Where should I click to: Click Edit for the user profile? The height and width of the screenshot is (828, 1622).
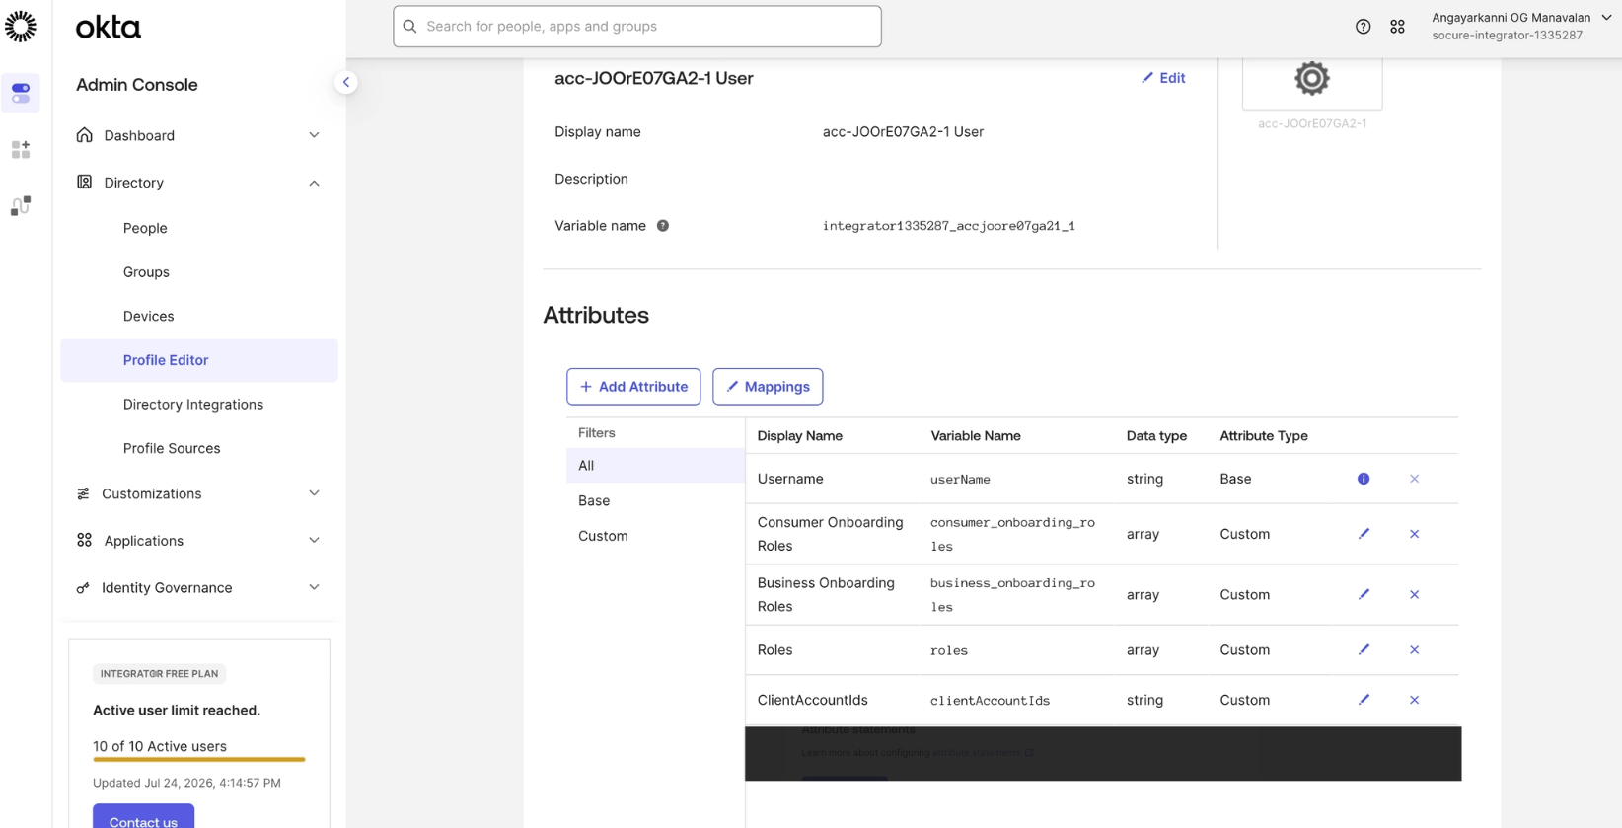[x=1163, y=78]
